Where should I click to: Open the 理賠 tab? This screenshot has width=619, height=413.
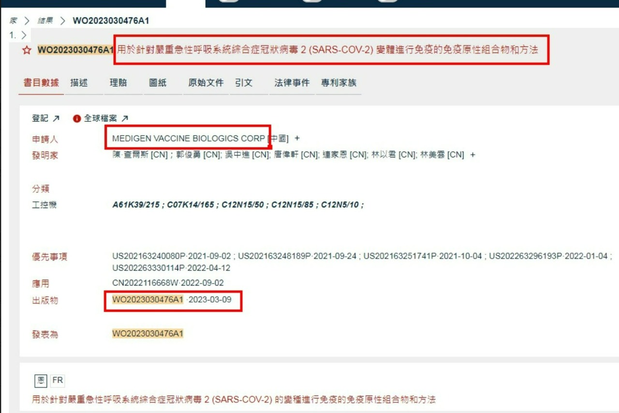pyautogui.click(x=118, y=83)
